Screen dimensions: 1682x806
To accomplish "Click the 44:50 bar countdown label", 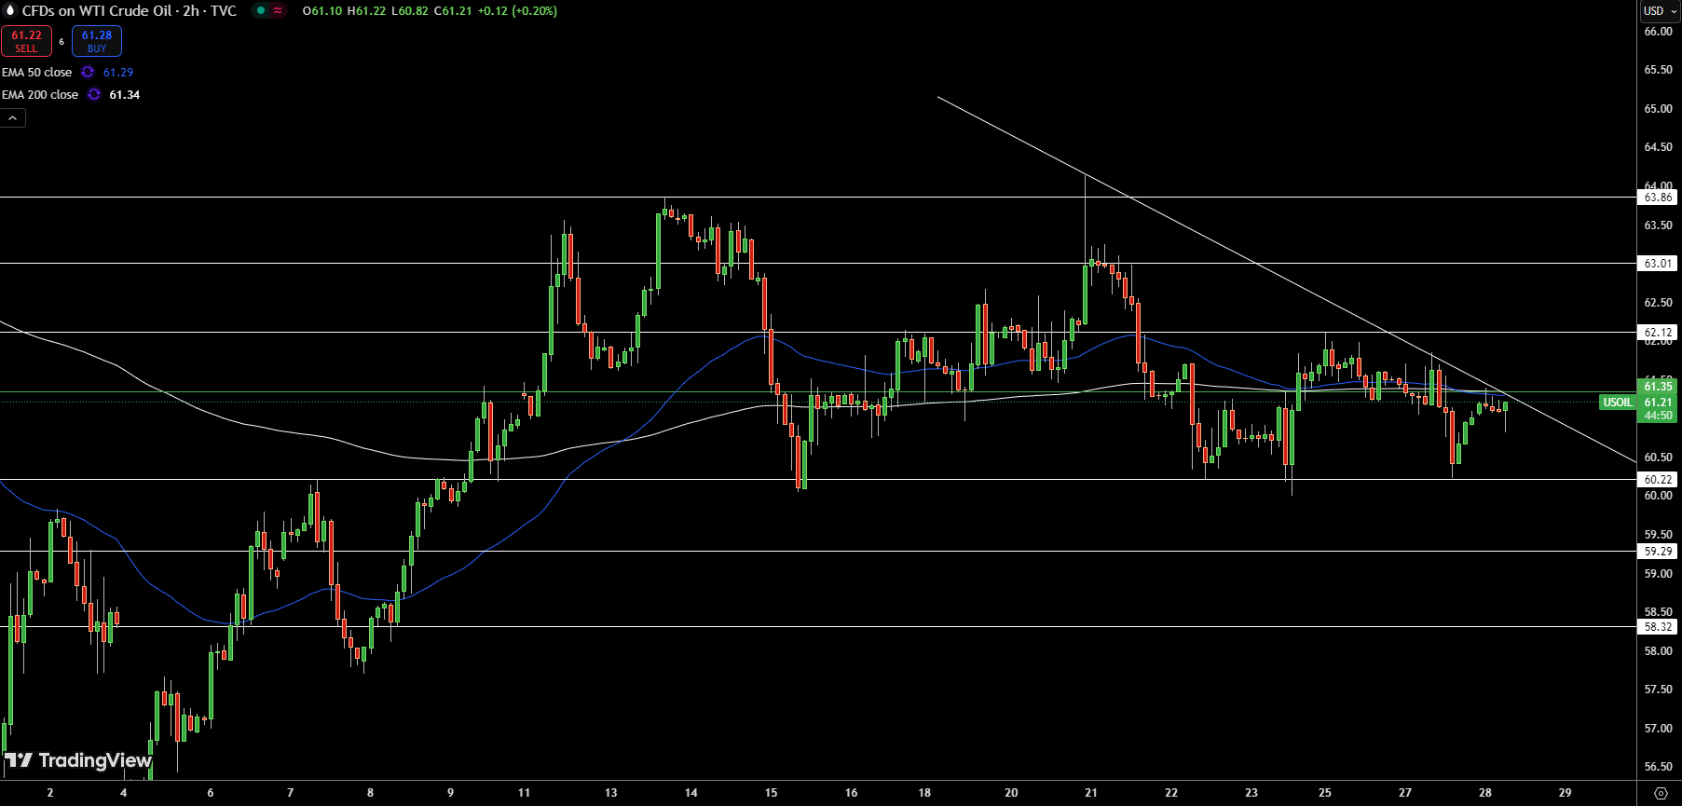I will pos(1658,416).
